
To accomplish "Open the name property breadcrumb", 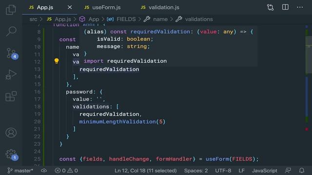I will [156, 19].
